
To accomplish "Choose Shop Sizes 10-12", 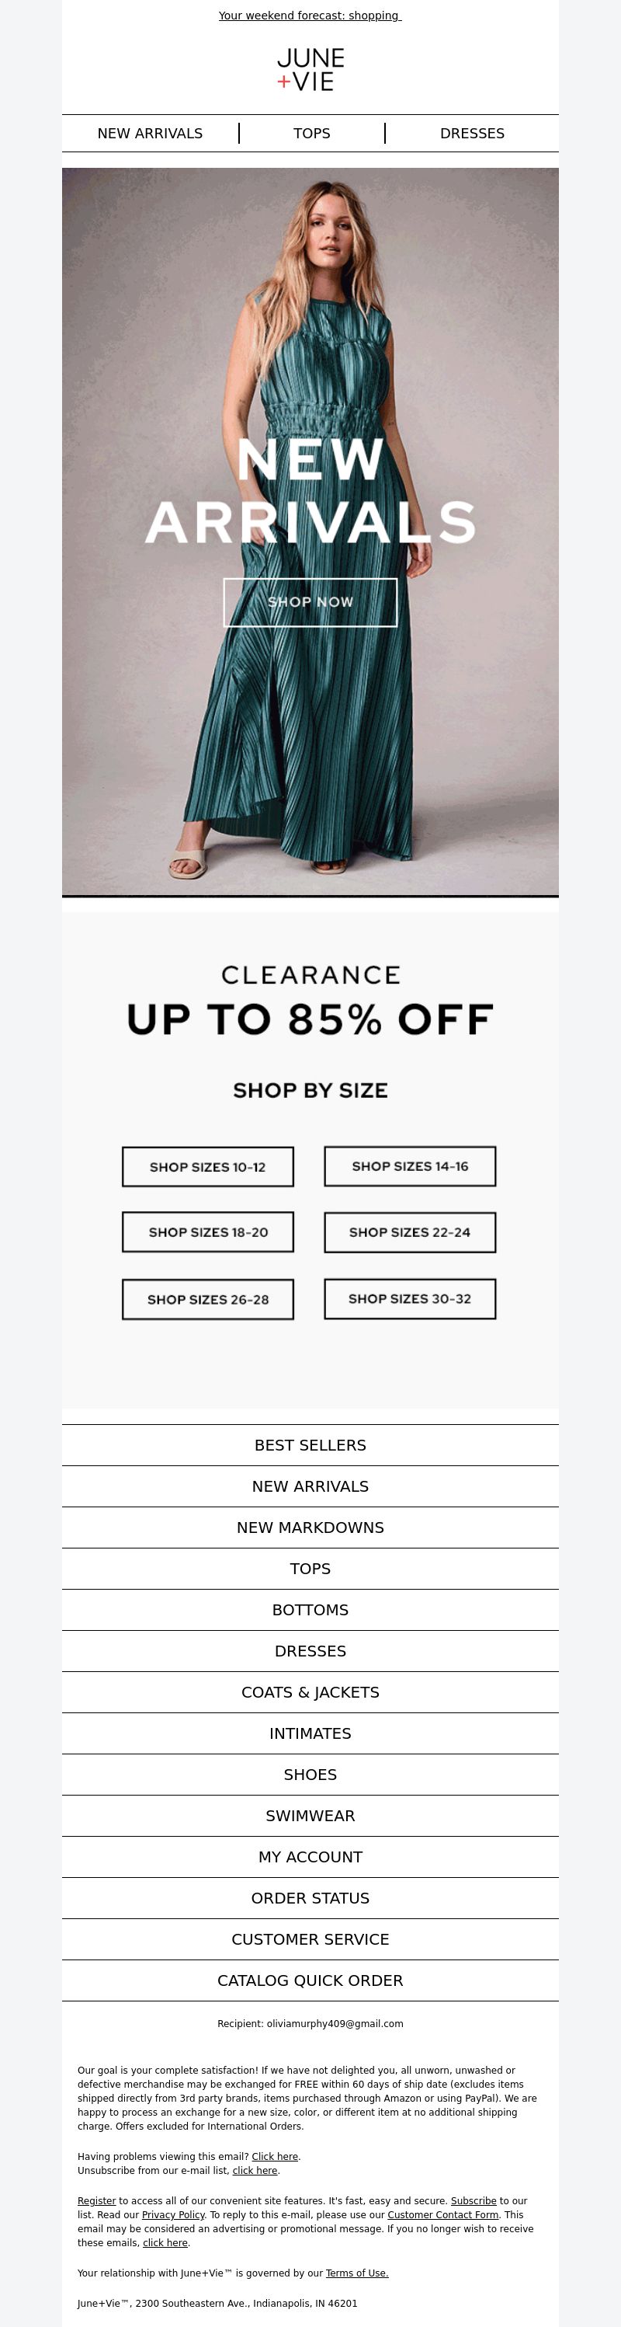I will (x=207, y=1166).
